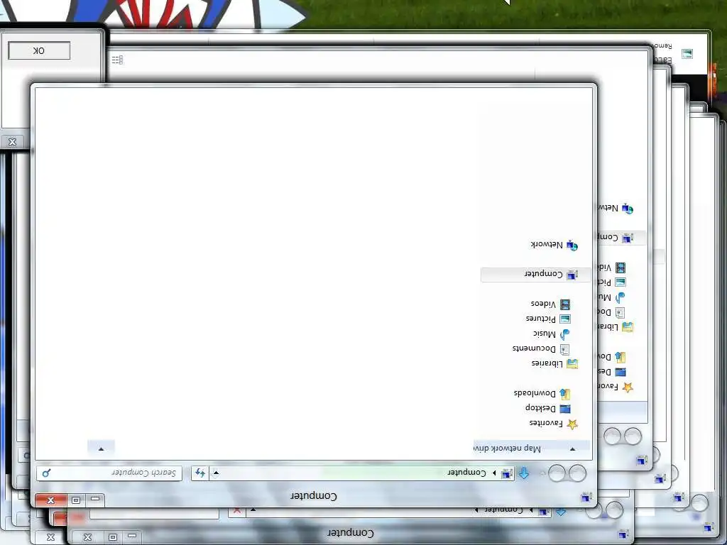Click the Favorites star icon in front window
The width and height of the screenshot is (727, 545).
[x=572, y=424]
